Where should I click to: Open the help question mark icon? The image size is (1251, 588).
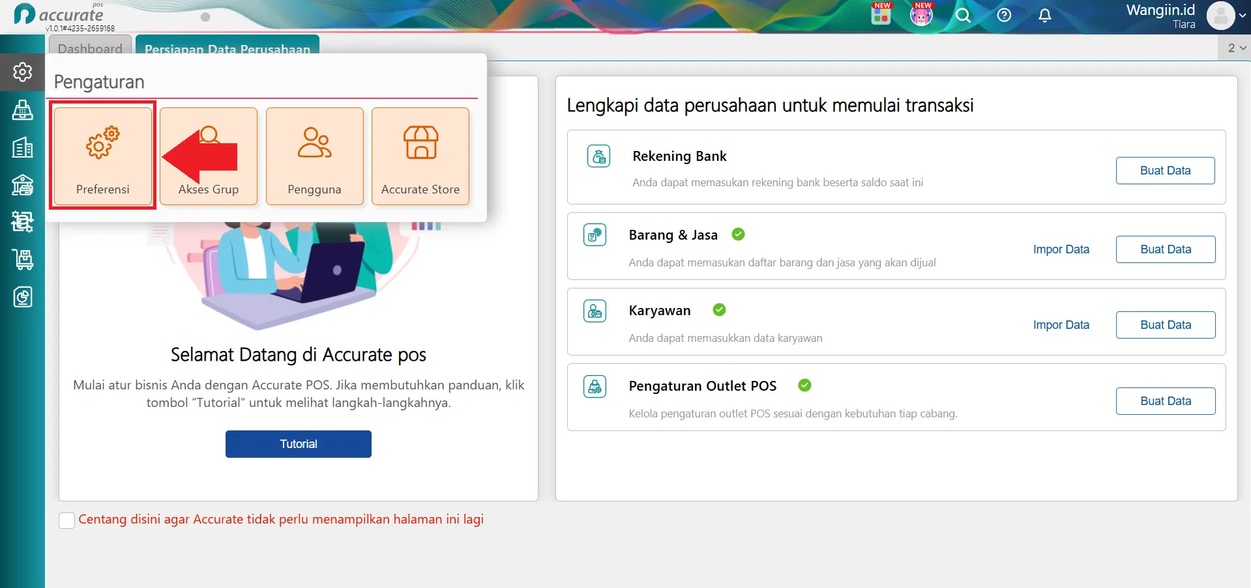1004,15
